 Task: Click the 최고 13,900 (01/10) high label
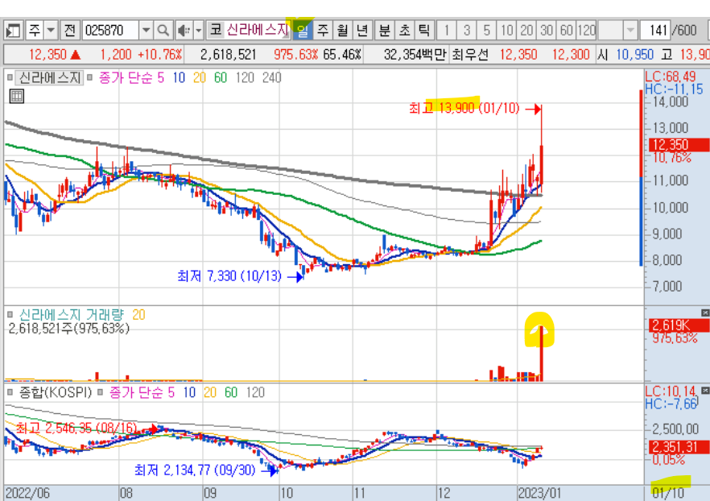click(464, 108)
